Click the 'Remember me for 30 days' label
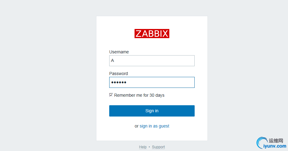288x151 pixels. [139, 95]
